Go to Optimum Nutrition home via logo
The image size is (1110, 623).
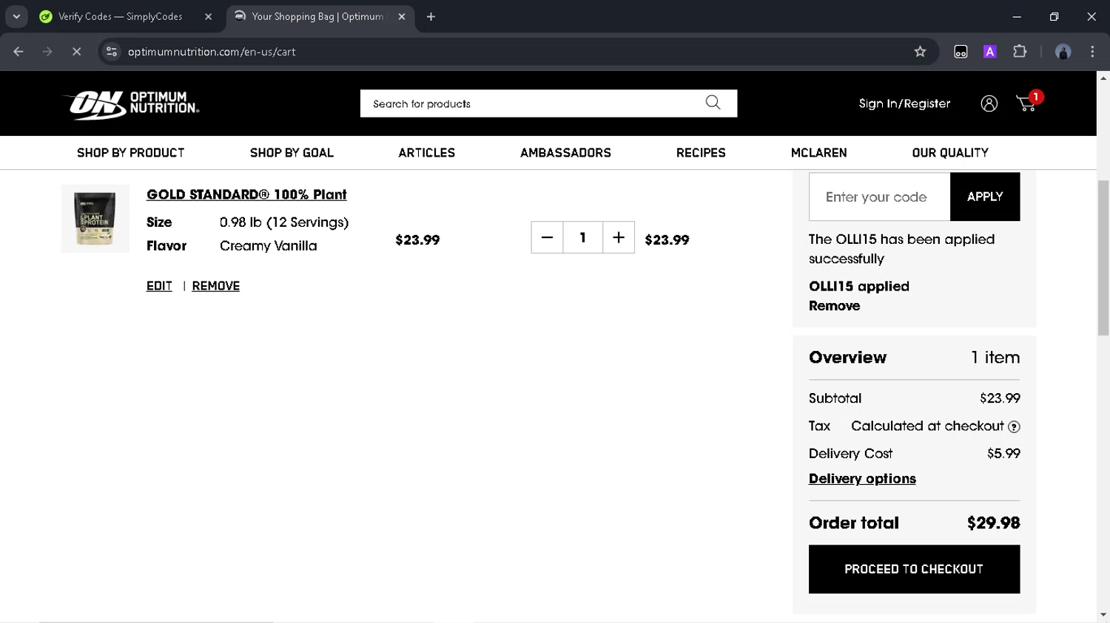pyautogui.click(x=133, y=104)
